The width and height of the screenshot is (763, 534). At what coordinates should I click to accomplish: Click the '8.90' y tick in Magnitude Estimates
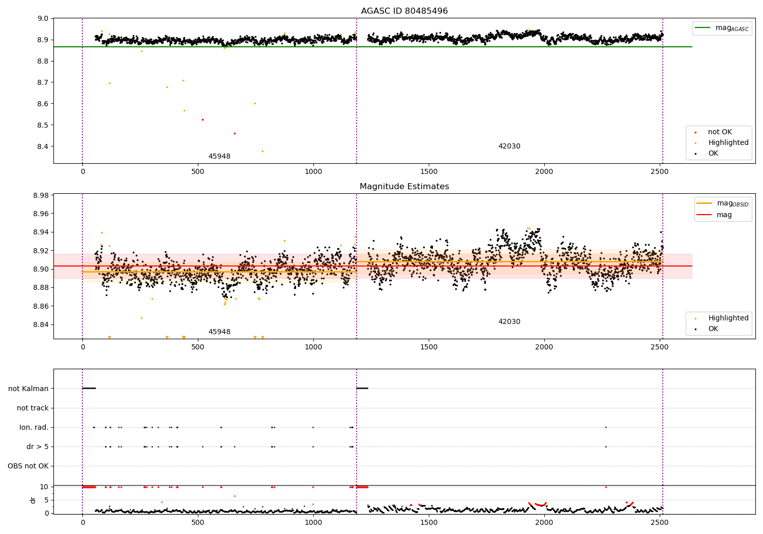coord(41,269)
